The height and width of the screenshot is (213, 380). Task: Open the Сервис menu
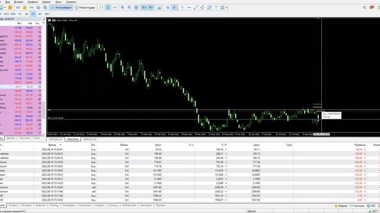click(46, 2)
